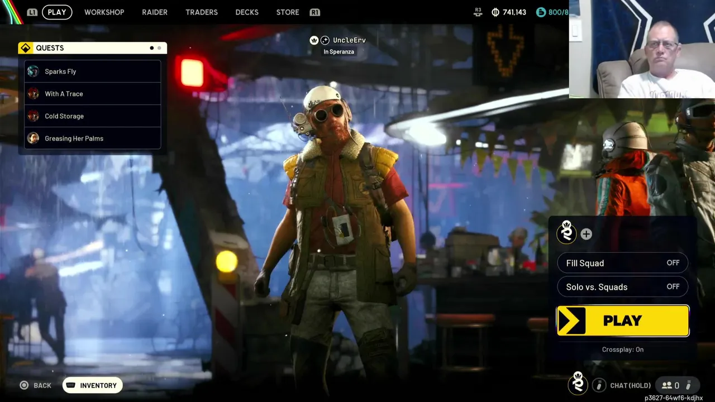The width and height of the screenshot is (715, 402).
Task: Click the touchpad icon in Inventory button
Action: (71, 385)
